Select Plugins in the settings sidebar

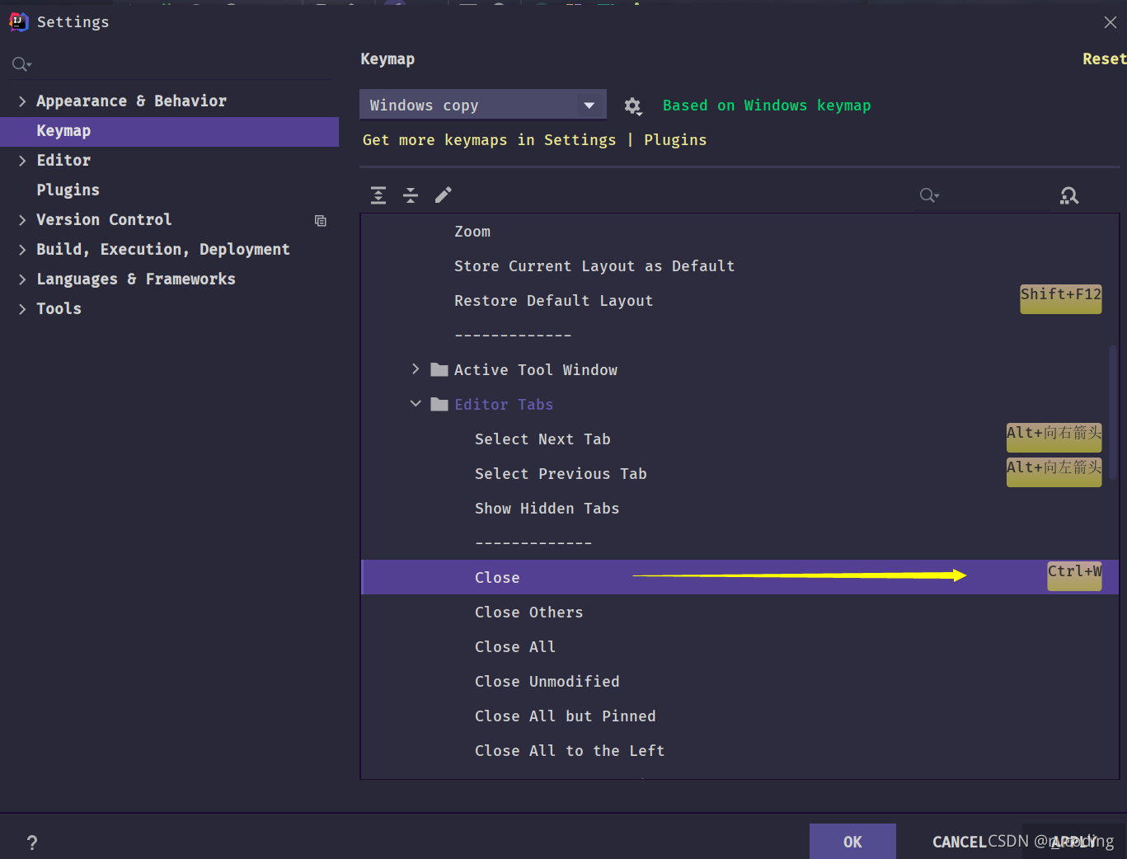pyautogui.click(x=68, y=190)
